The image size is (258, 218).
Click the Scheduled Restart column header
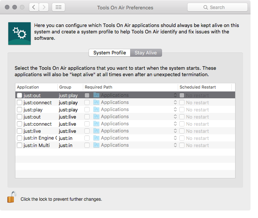(205, 87)
